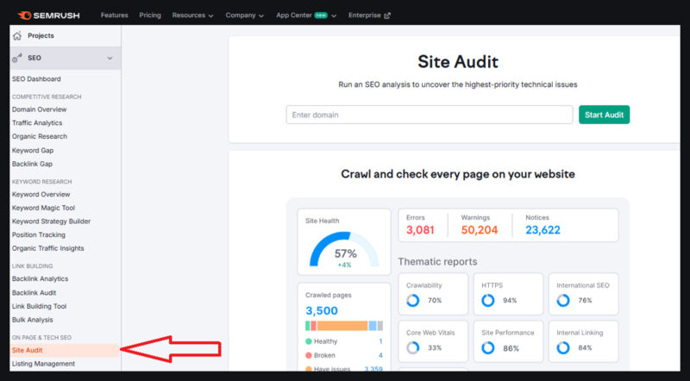Click the Start Audit button
Screen dimensions: 690x381
[605, 115]
